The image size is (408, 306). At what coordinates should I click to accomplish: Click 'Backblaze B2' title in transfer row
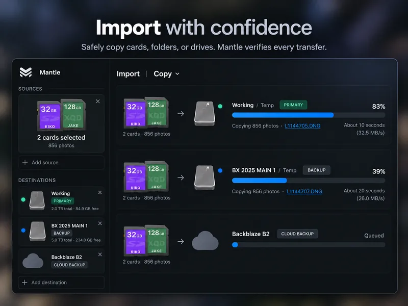tap(250, 234)
